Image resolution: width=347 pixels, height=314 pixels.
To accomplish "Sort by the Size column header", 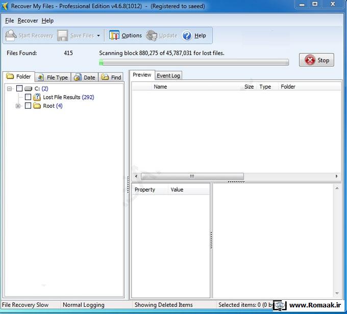I will tap(249, 87).
